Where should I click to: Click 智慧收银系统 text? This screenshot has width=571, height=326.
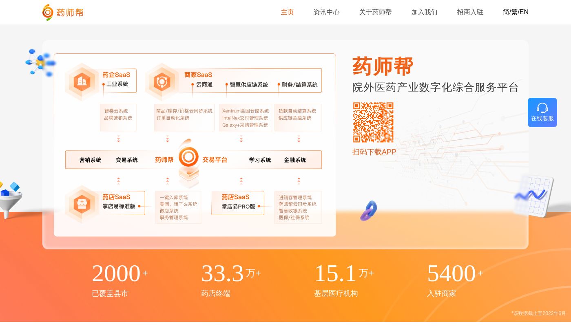pyautogui.click(x=293, y=211)
